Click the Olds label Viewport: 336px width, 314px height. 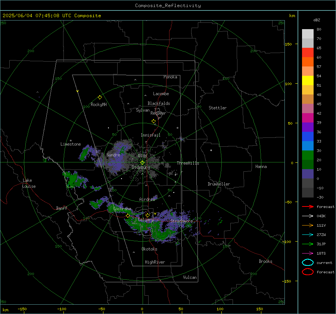tap(142, 156)
